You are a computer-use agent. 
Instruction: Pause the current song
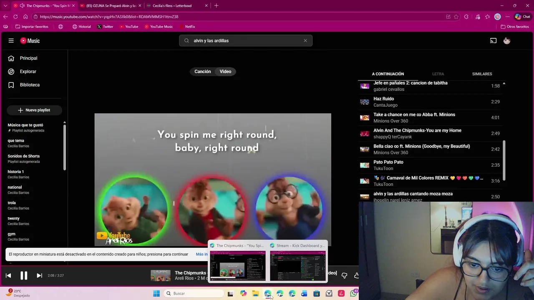(24, 275)
